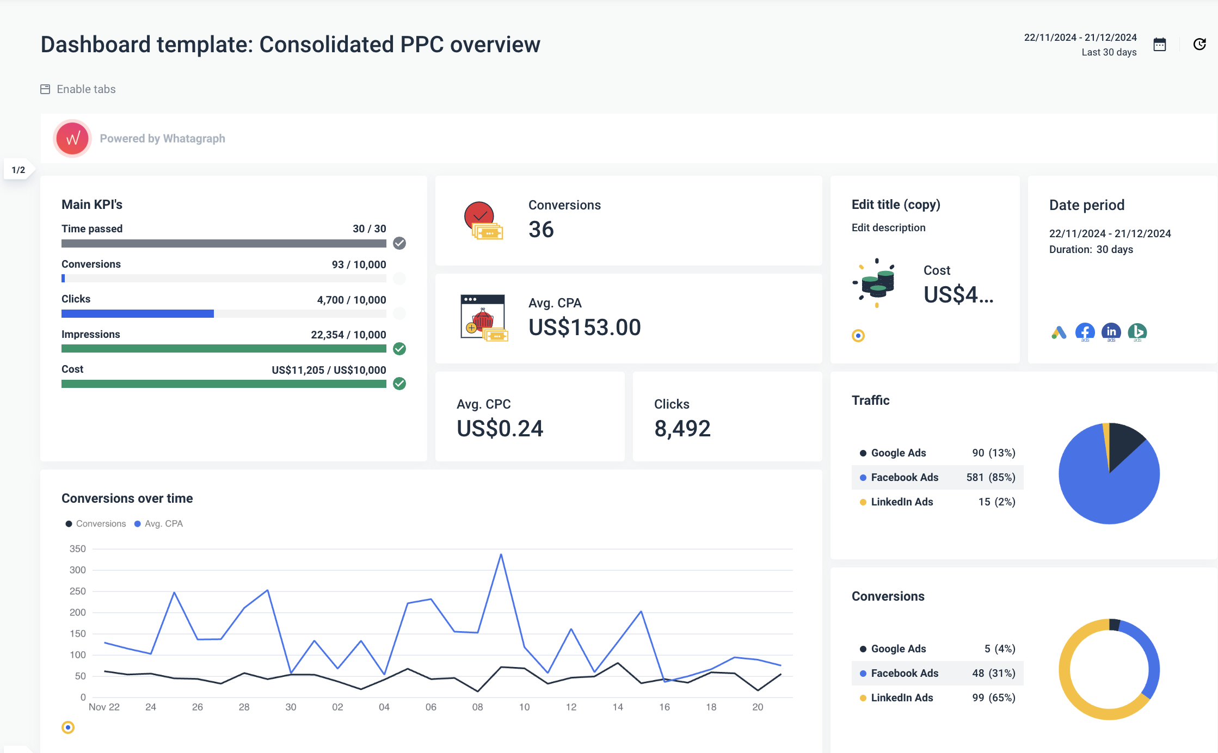The height and width of the screenshot is (753, 1218).
Task: Select LinkedIn Ads row in Conversions widget
Action: click(x=938, y=698)
